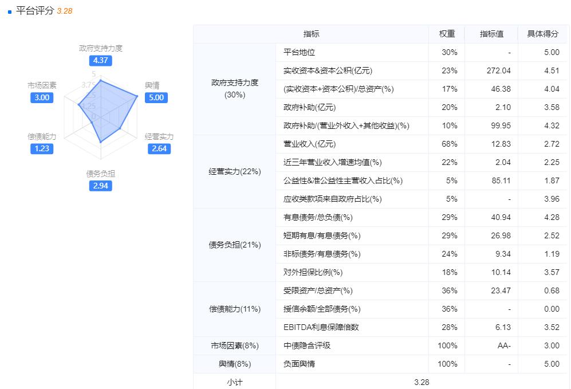
Task: Click the 具体得分 column header
Action: click(543, 34)
